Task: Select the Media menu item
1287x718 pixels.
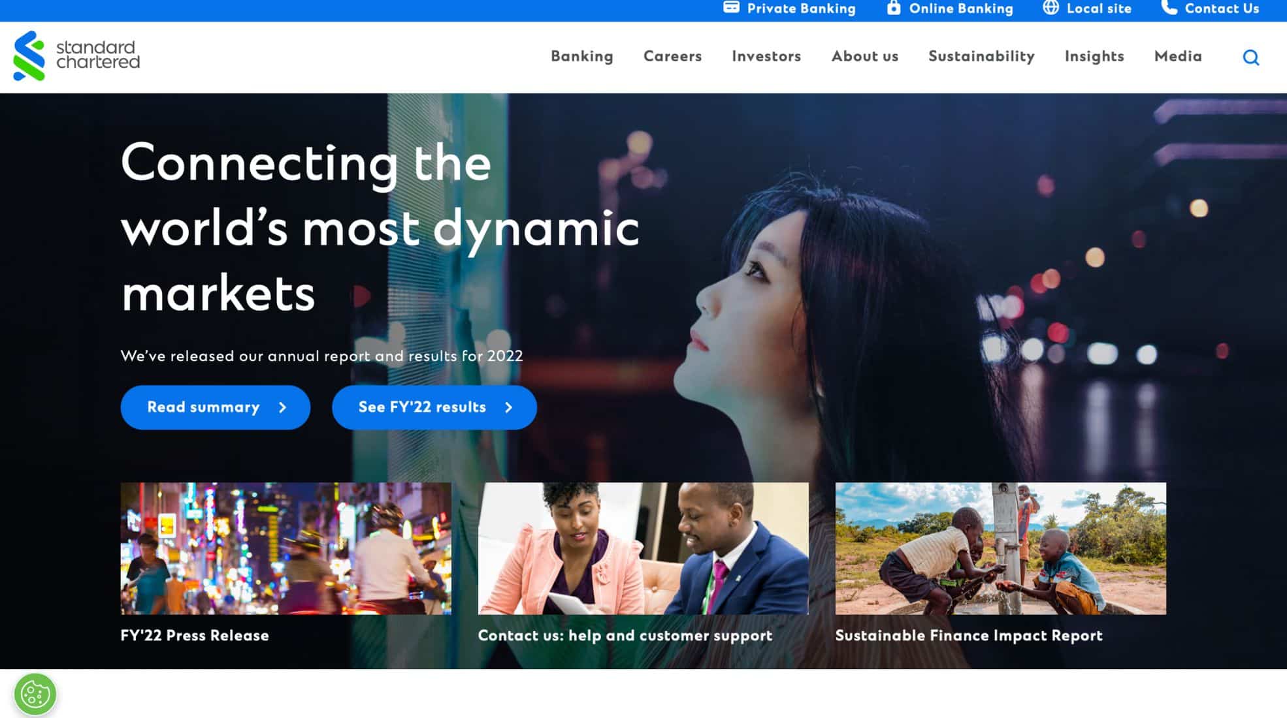Action: coord(1177,57)
